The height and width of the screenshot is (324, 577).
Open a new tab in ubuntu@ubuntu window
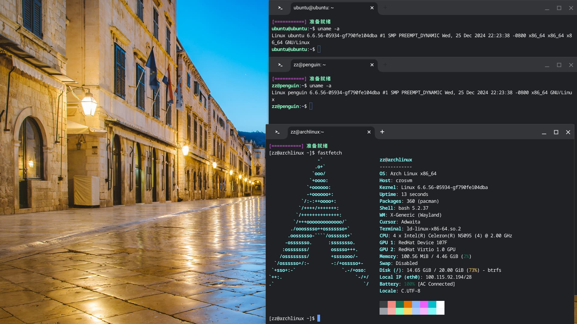[x=385, y=7]
